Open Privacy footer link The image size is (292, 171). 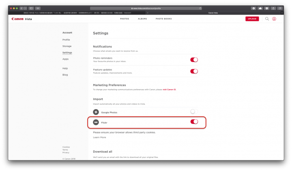(66, 153)
